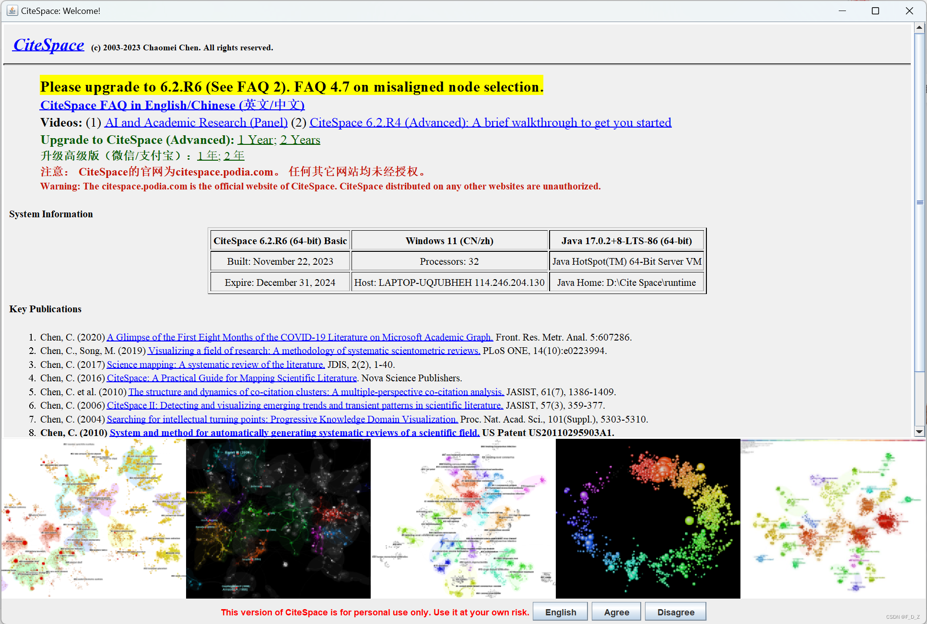
Task: Open structure and dynamics of co-citation clusters link
Action: (x=316, y=392)
